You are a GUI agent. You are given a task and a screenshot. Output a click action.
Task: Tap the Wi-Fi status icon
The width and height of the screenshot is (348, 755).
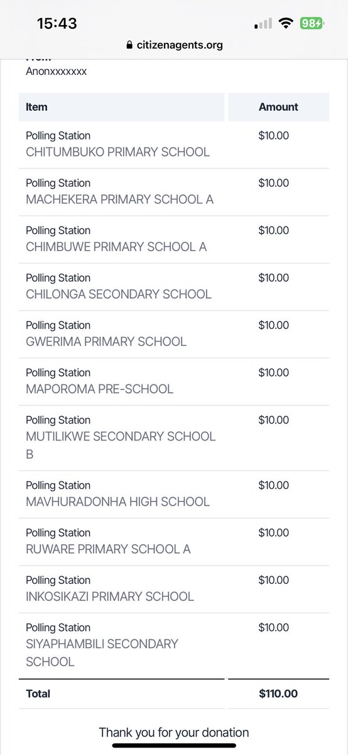coord(287,24)
